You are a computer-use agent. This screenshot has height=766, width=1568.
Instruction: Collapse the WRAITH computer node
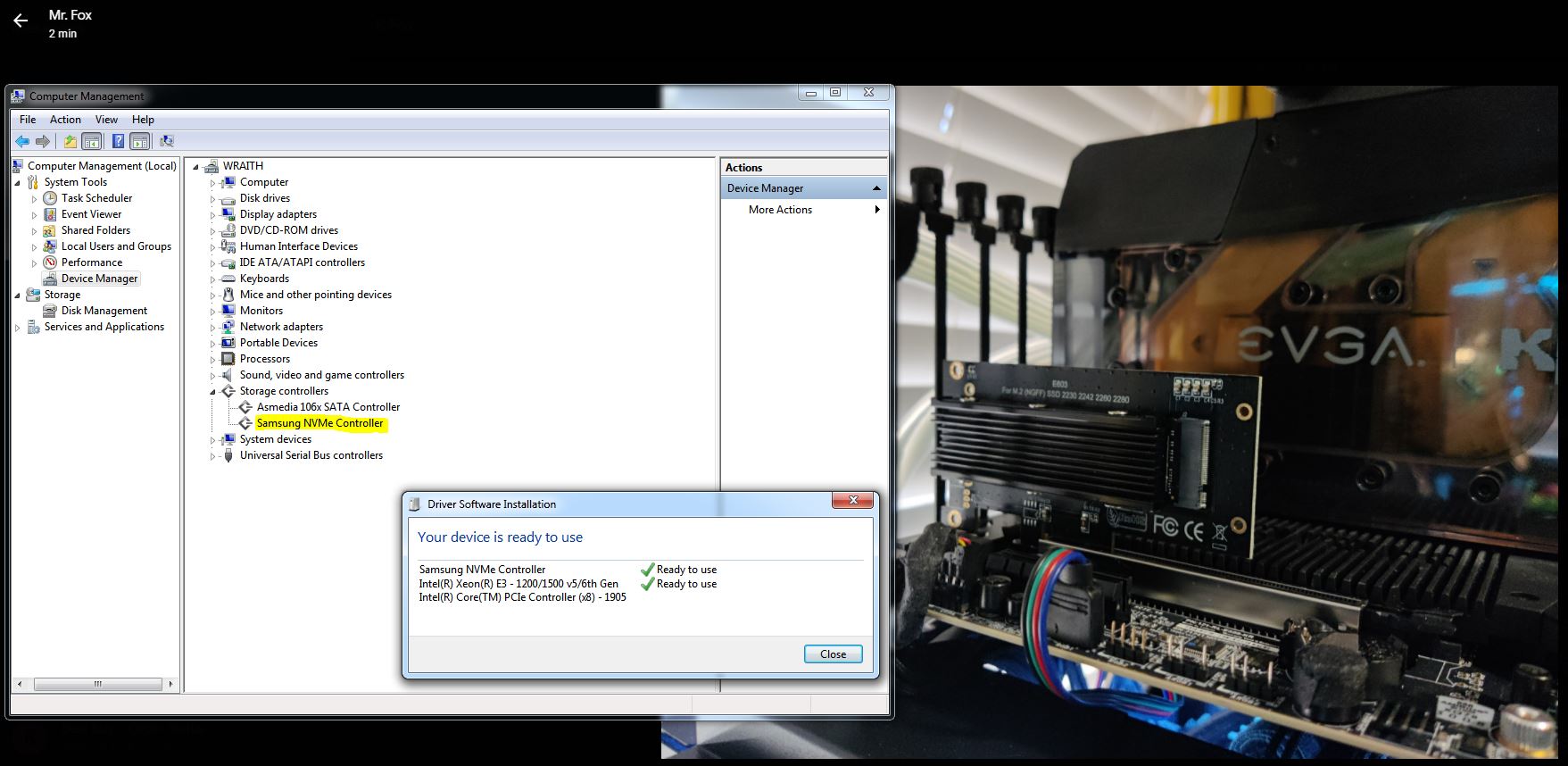[195, 167]
